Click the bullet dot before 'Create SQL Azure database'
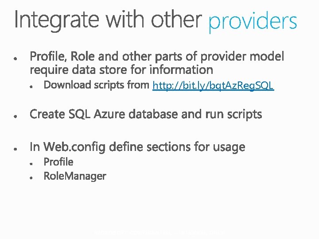 (x=16, y=116)
